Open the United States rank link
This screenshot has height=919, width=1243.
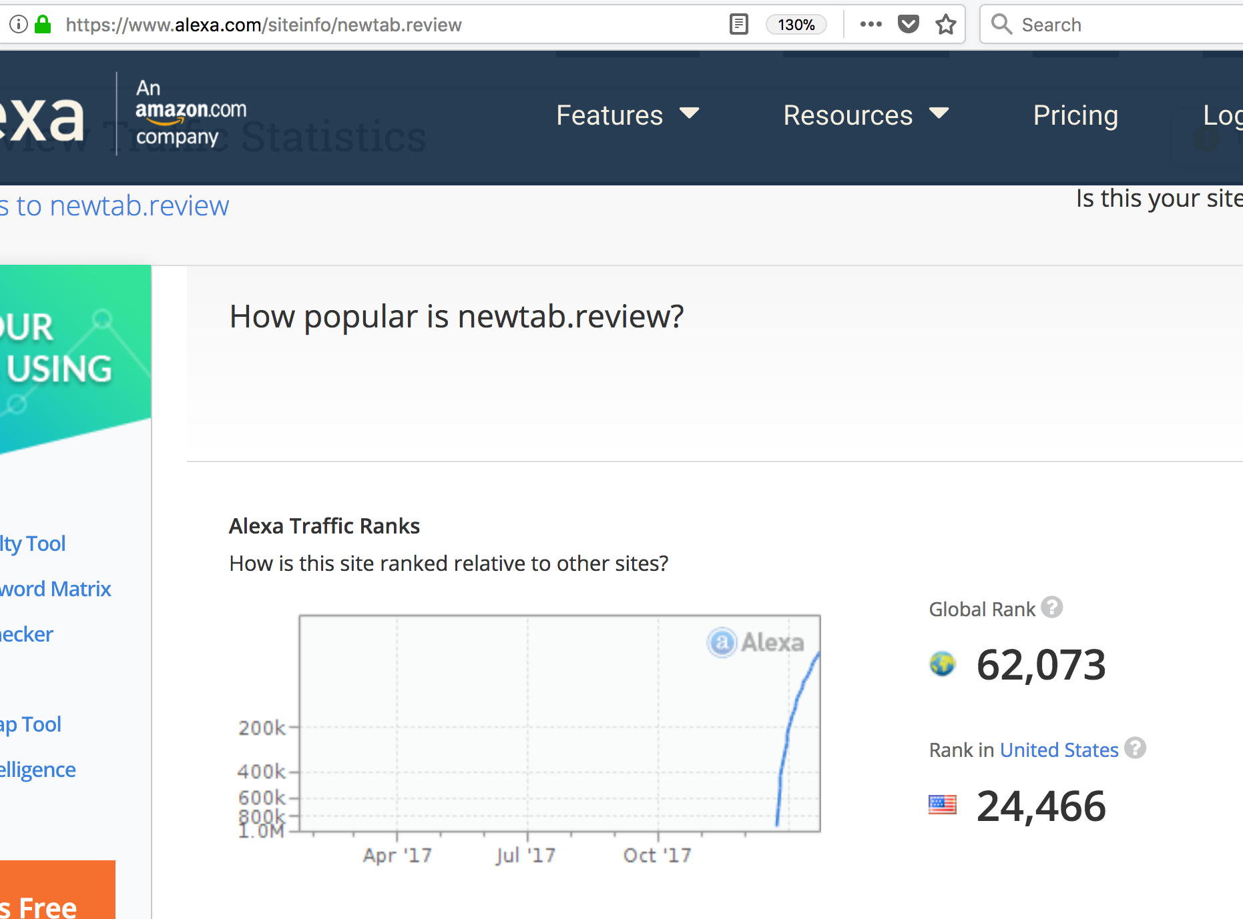click(1059, 750)
